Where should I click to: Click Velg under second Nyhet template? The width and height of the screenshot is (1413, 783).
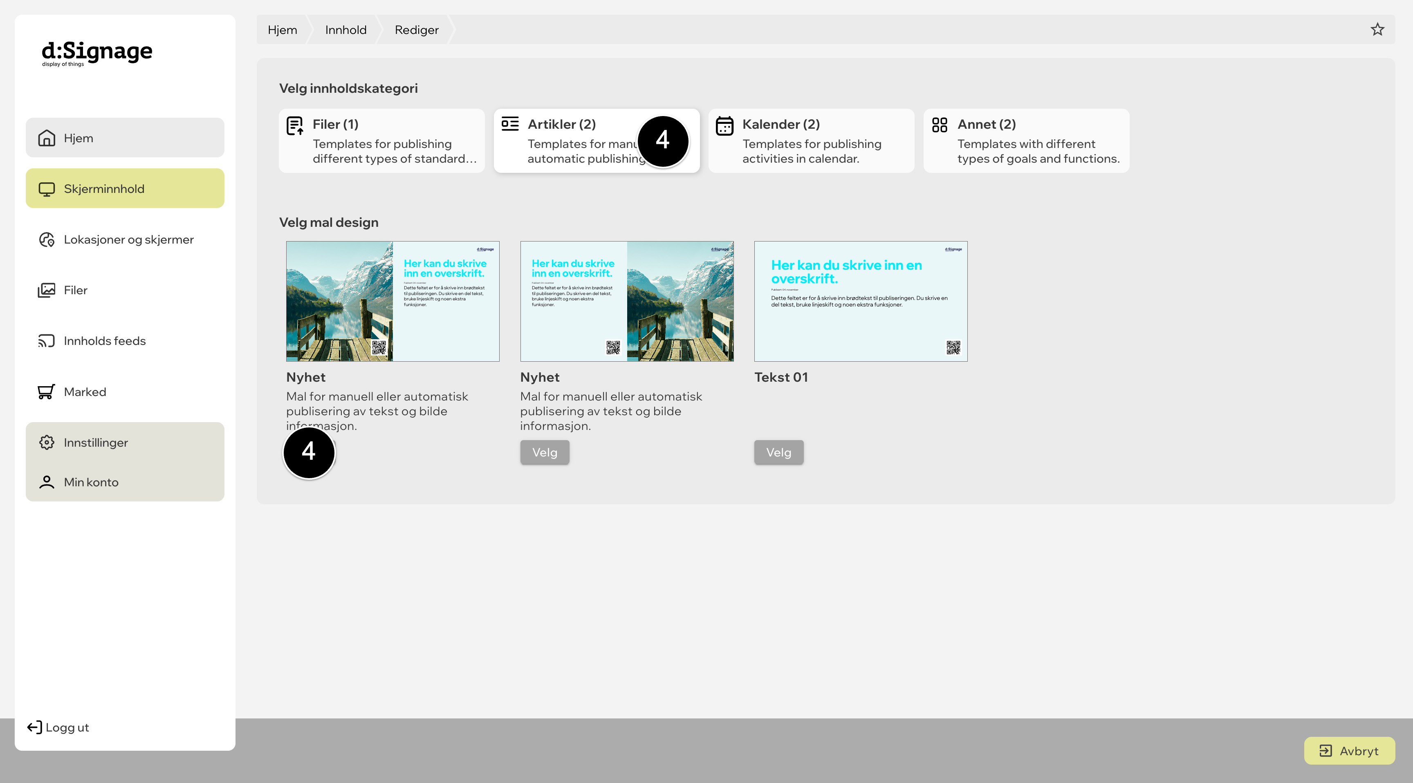click(x=545, y=452)
